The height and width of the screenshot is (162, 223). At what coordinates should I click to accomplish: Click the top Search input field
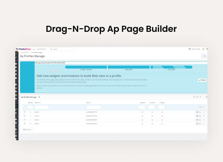[62, 49]
